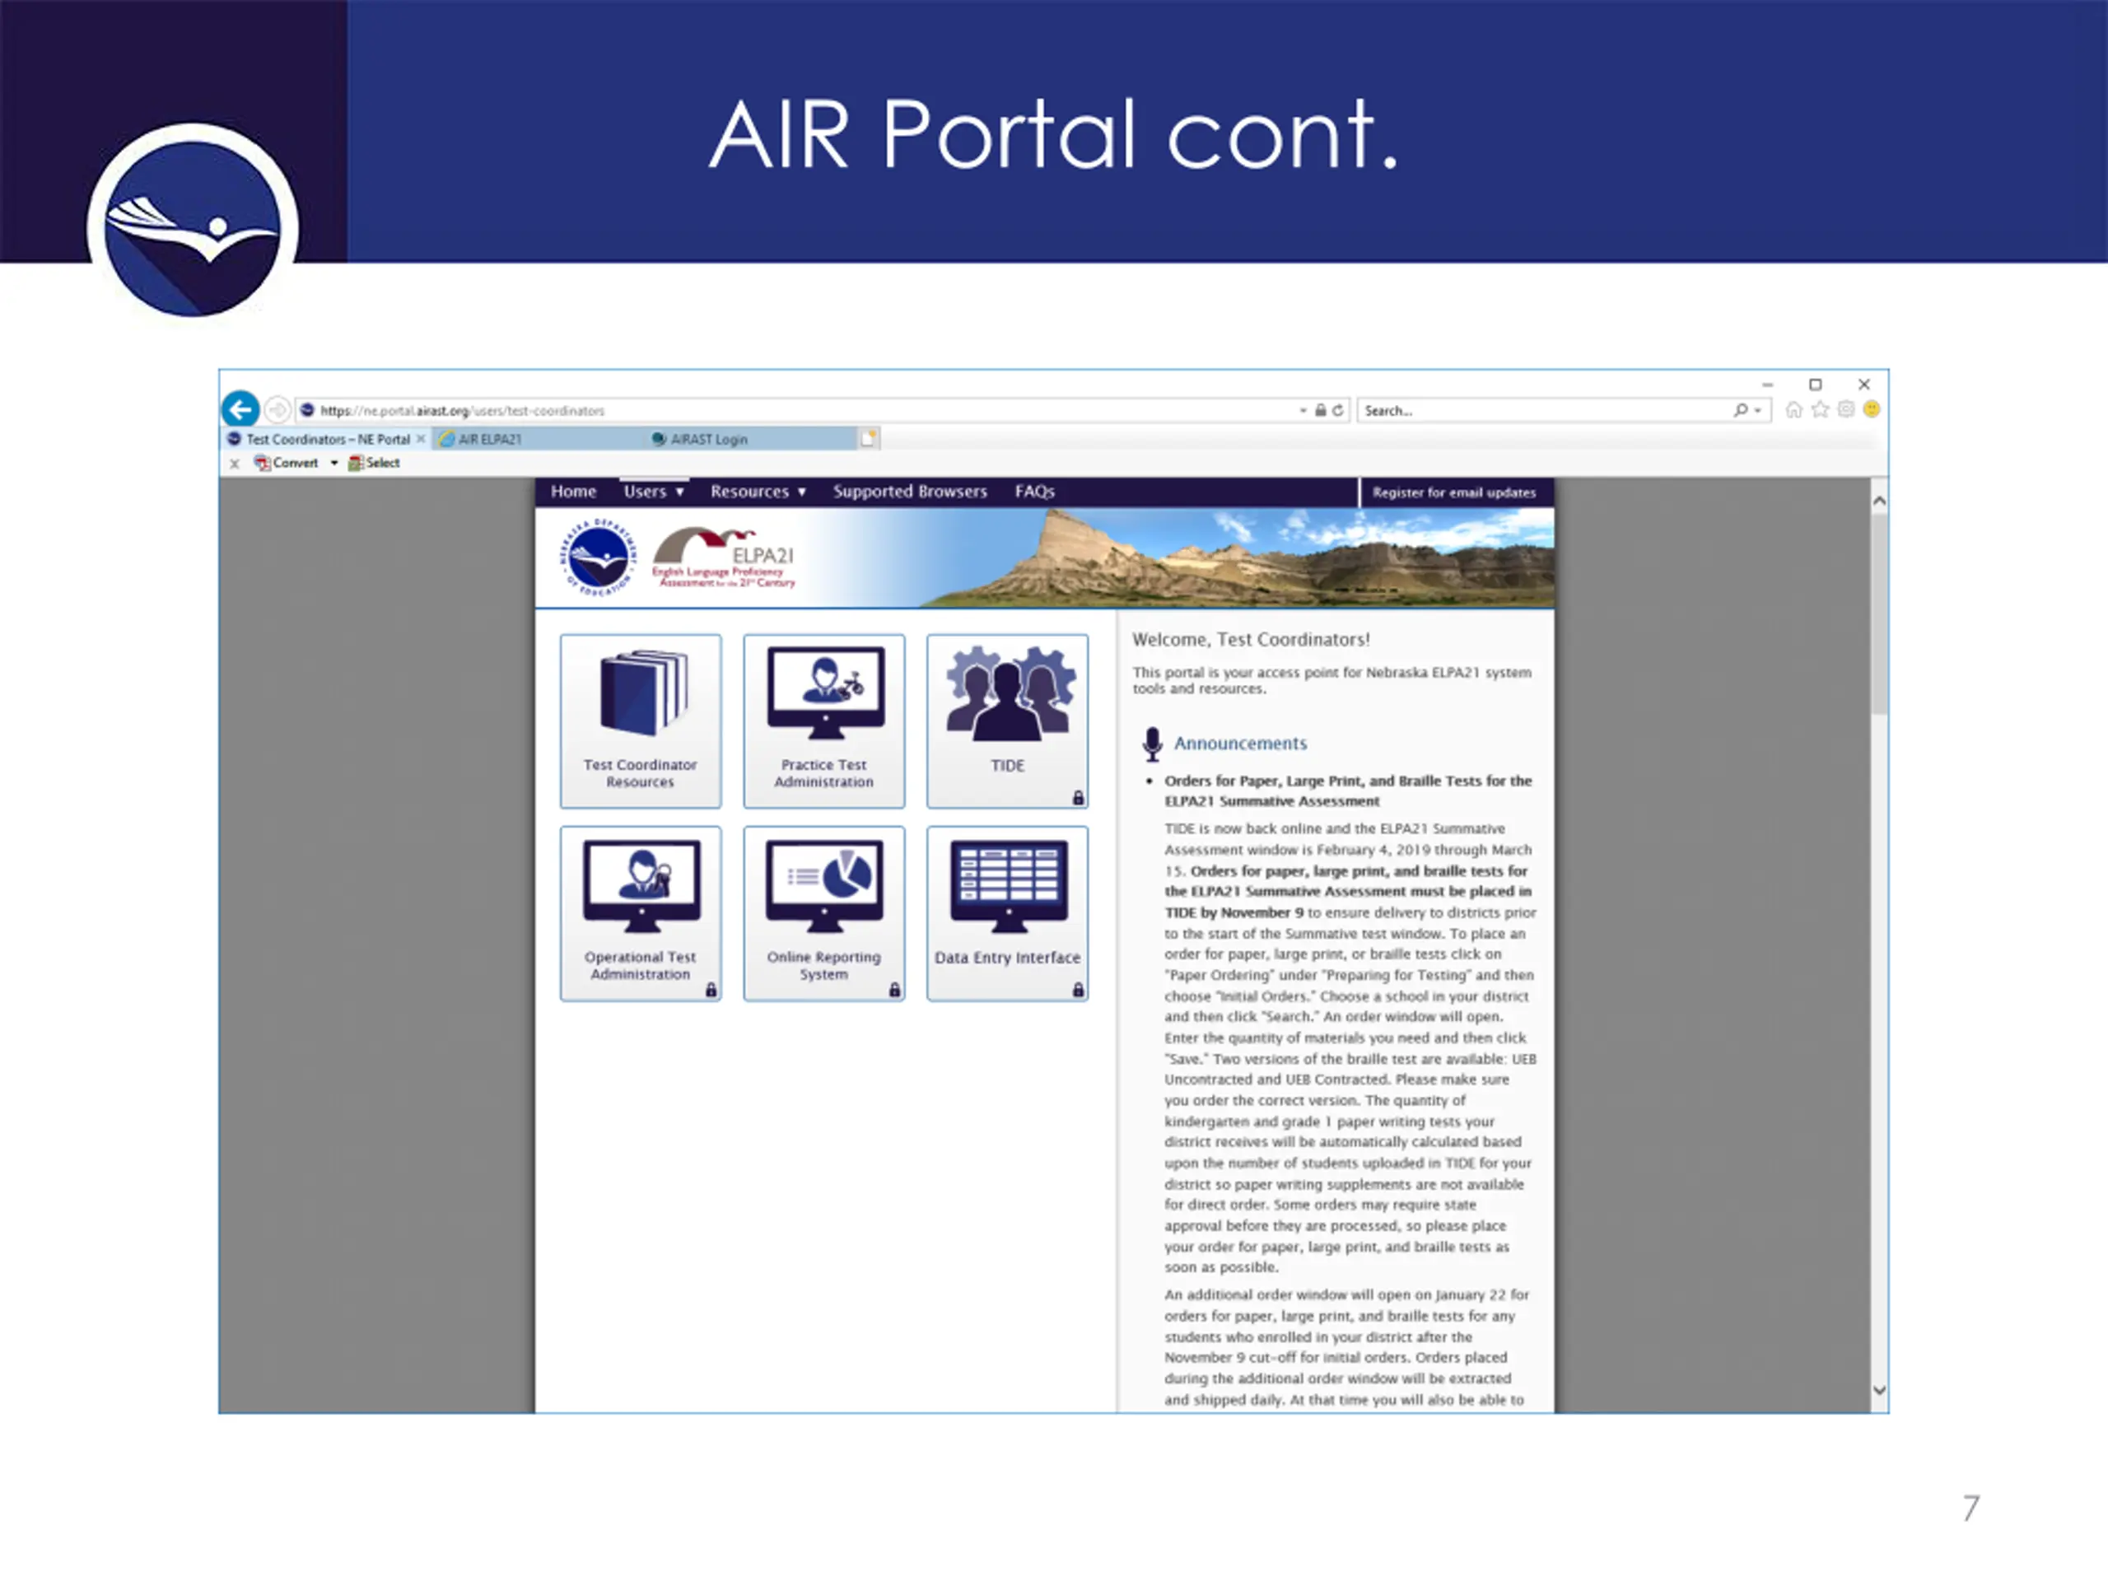This screenshot has height=1581, width=2108.
Task: Close the Test Coordinators – NE Portal tab
Action: click(x=420, y=438)
